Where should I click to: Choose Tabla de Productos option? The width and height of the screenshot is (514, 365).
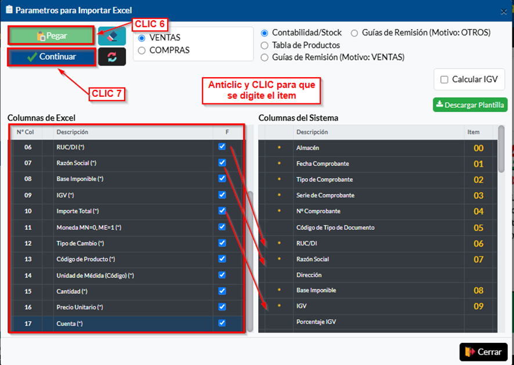click(265, 45)
